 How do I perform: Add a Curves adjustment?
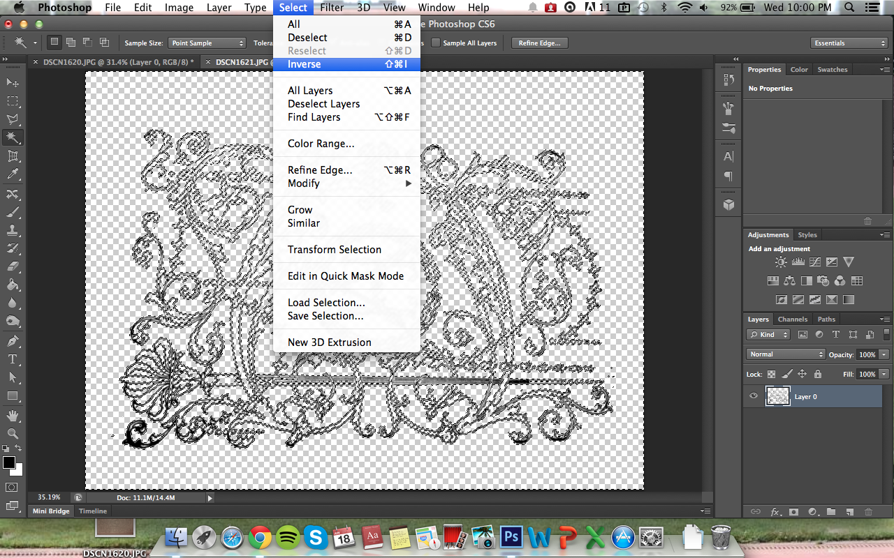pos(814,262)
